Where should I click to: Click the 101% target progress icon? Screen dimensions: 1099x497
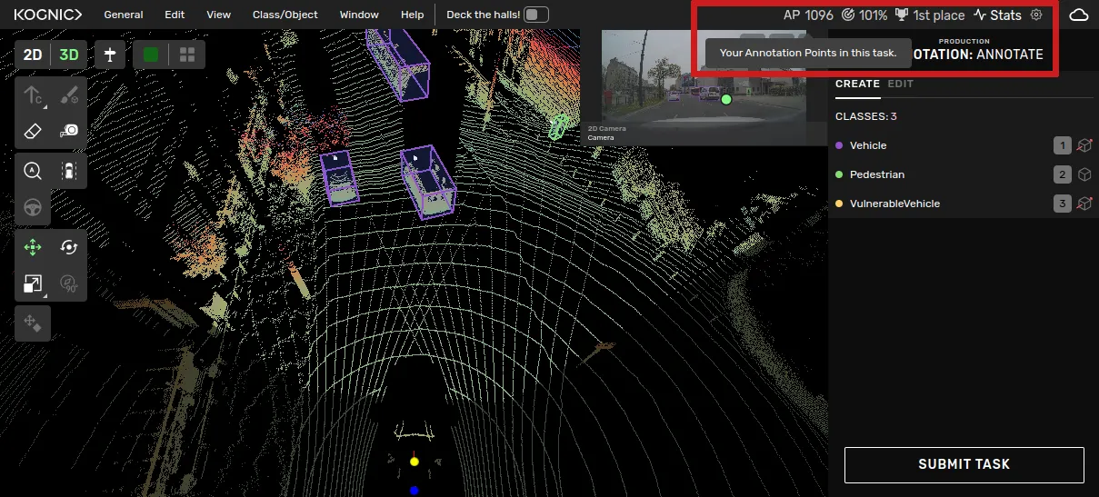click(x=864, y=15)
